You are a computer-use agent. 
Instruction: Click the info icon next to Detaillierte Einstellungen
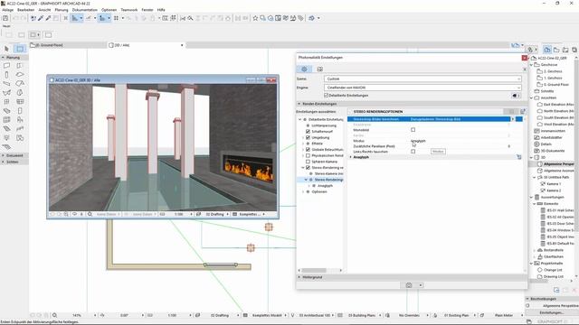[x=516, y=96]
